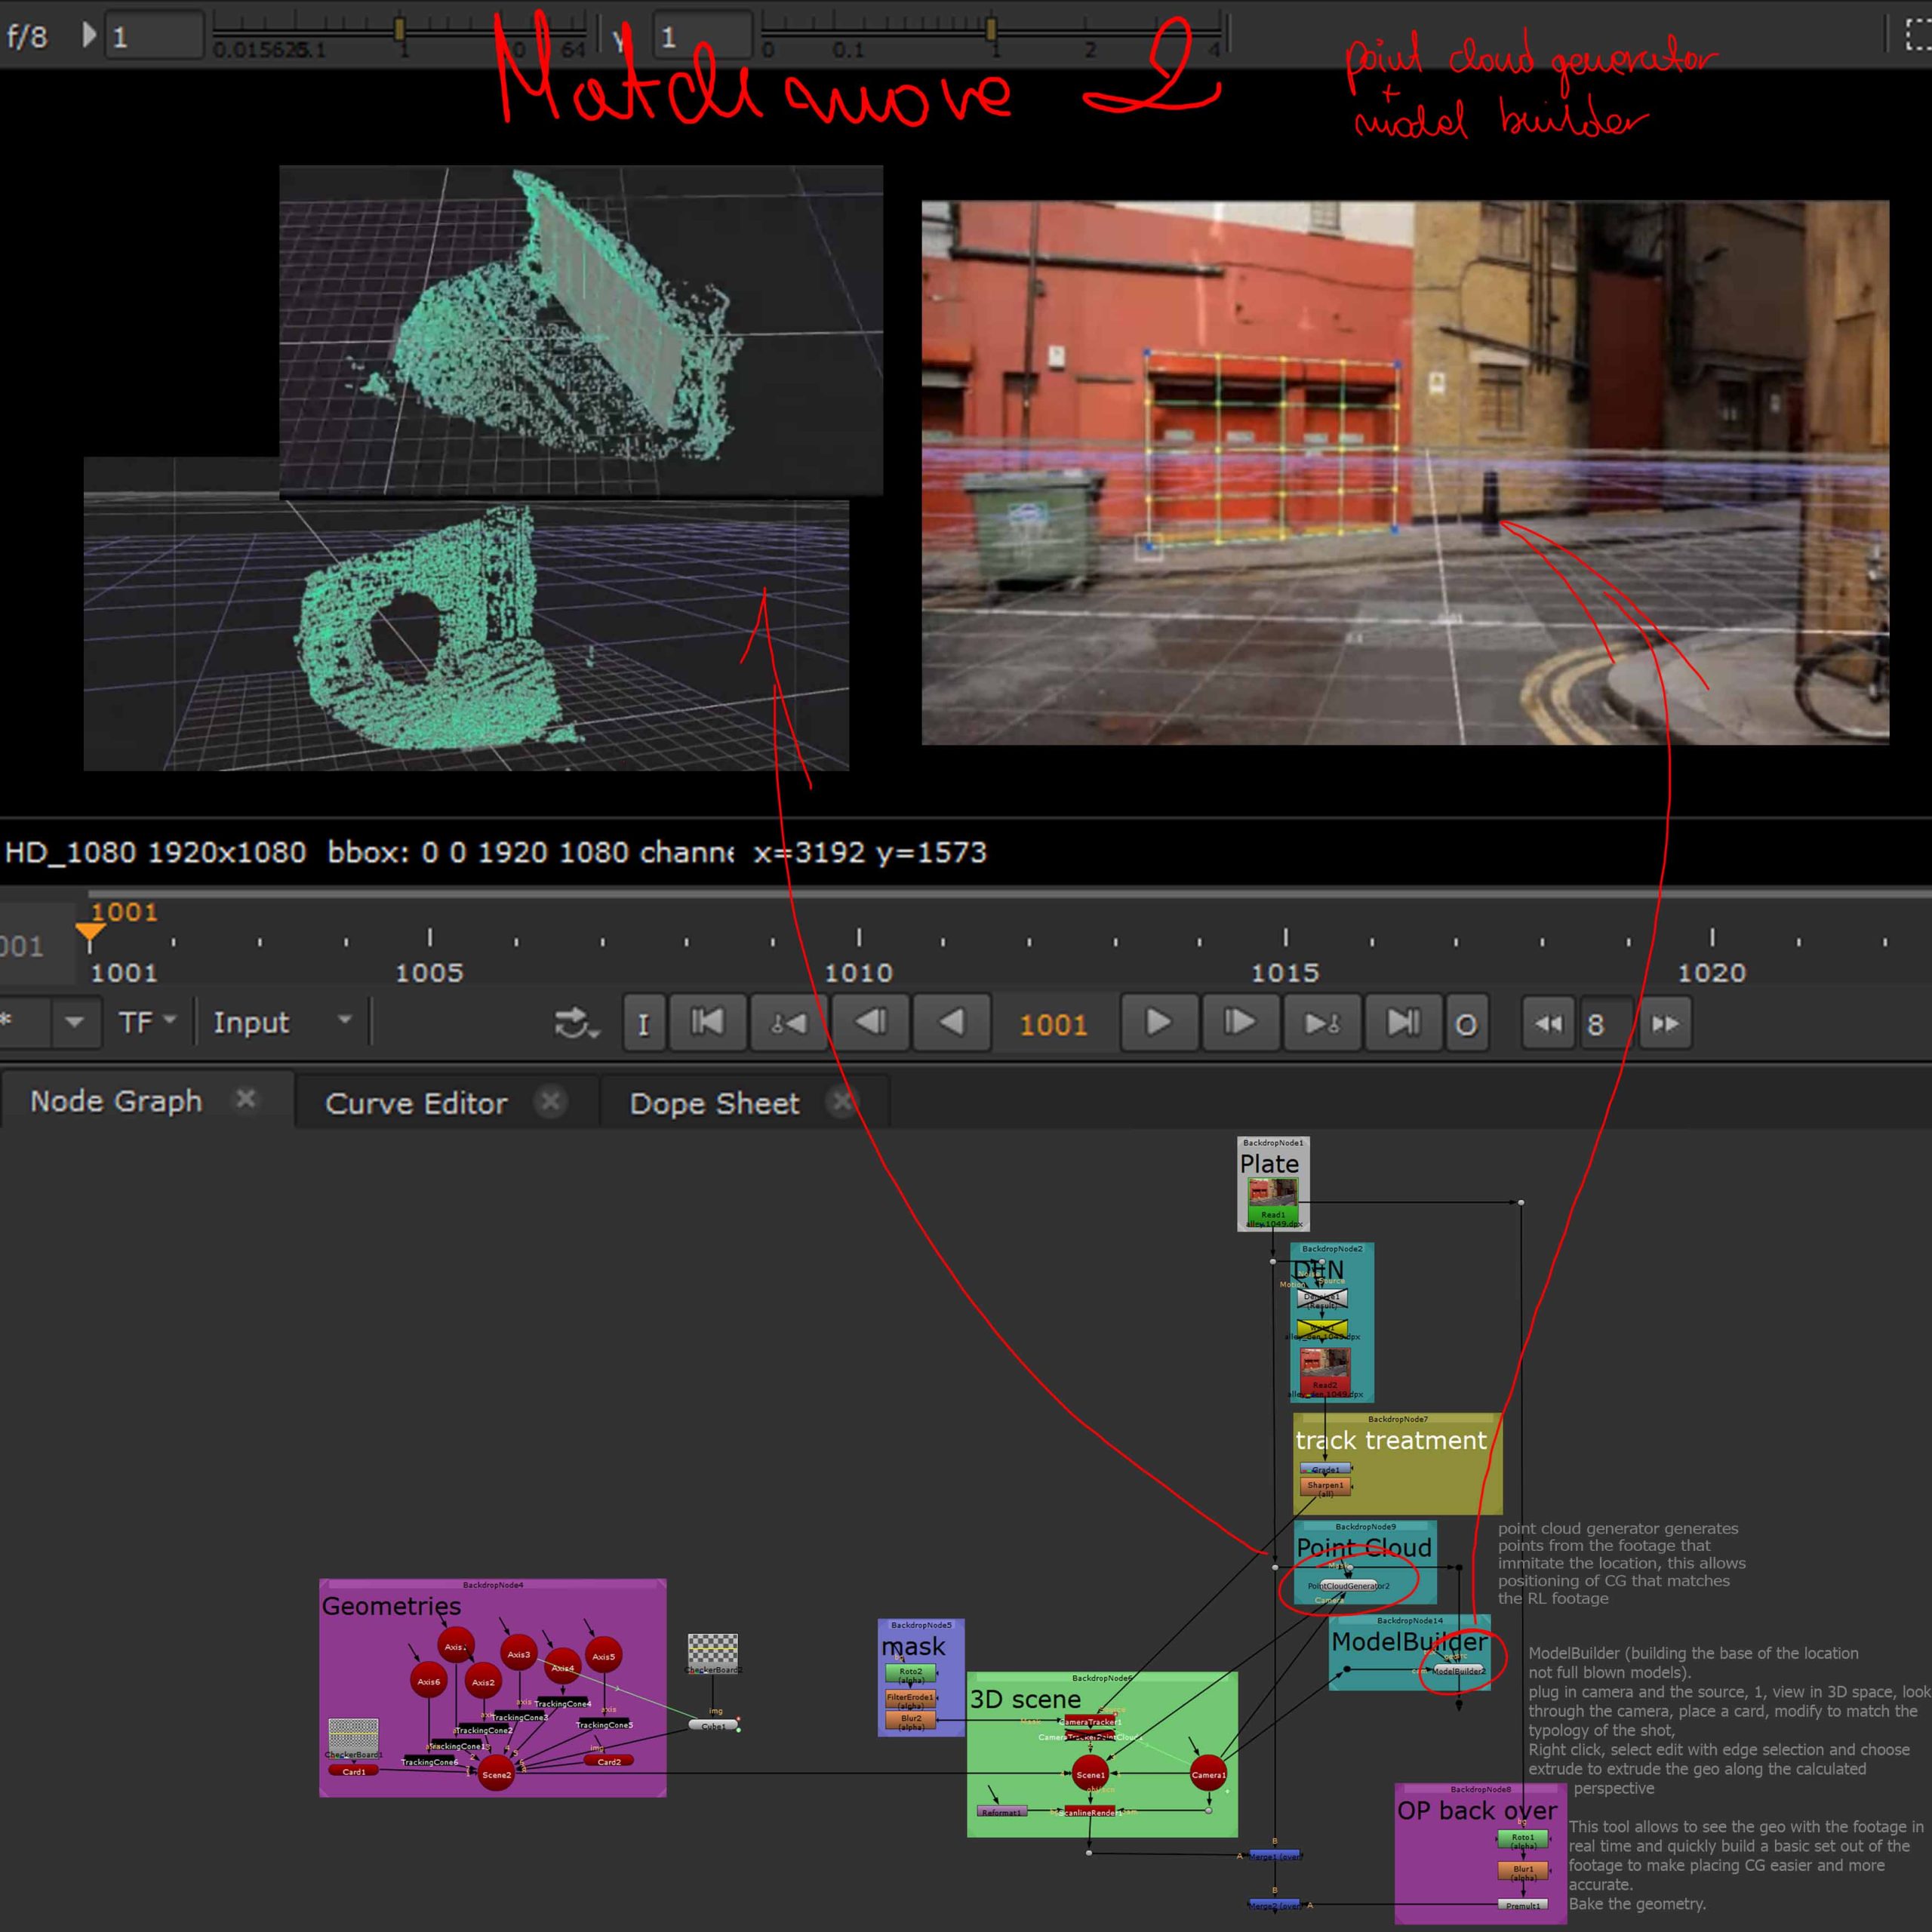1932x1932 pixels.
Task: Go to previous keyframe
Action: click(788, 1022)
